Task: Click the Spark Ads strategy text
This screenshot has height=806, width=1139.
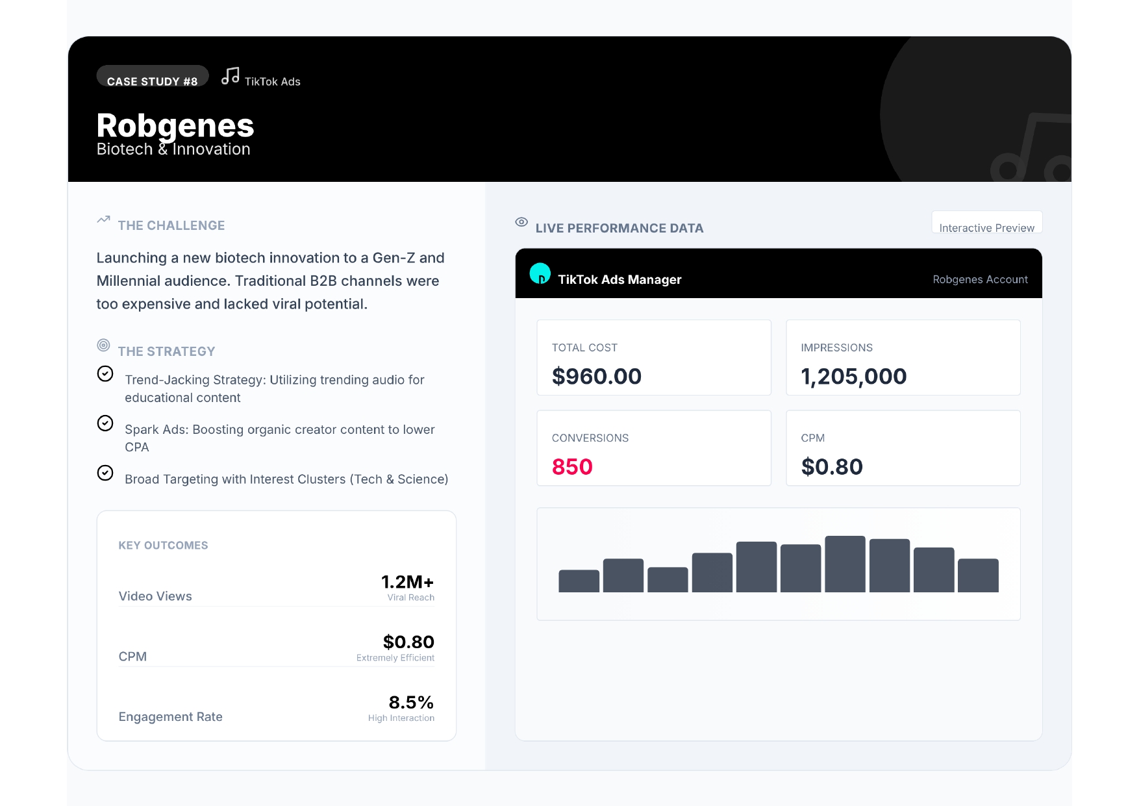Action: click(280, 438)
